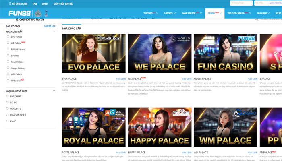This screenshot has height=161, width=282.
Task: Open the Tải Ứng Dụng link
Action: pyautogui.click(x=20, y=4)
